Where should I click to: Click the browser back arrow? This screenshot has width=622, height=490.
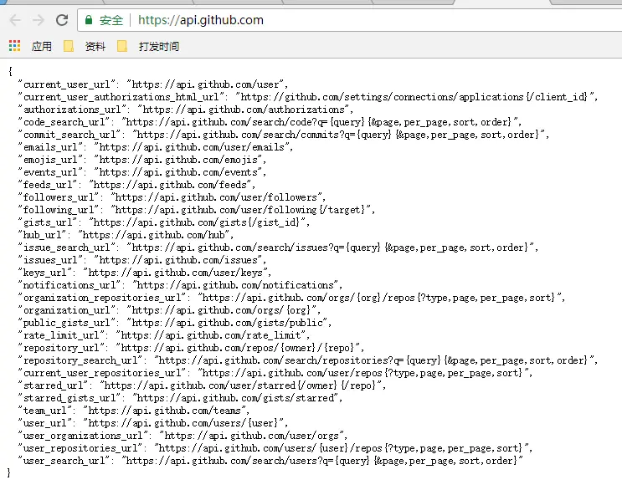point(15,20)
